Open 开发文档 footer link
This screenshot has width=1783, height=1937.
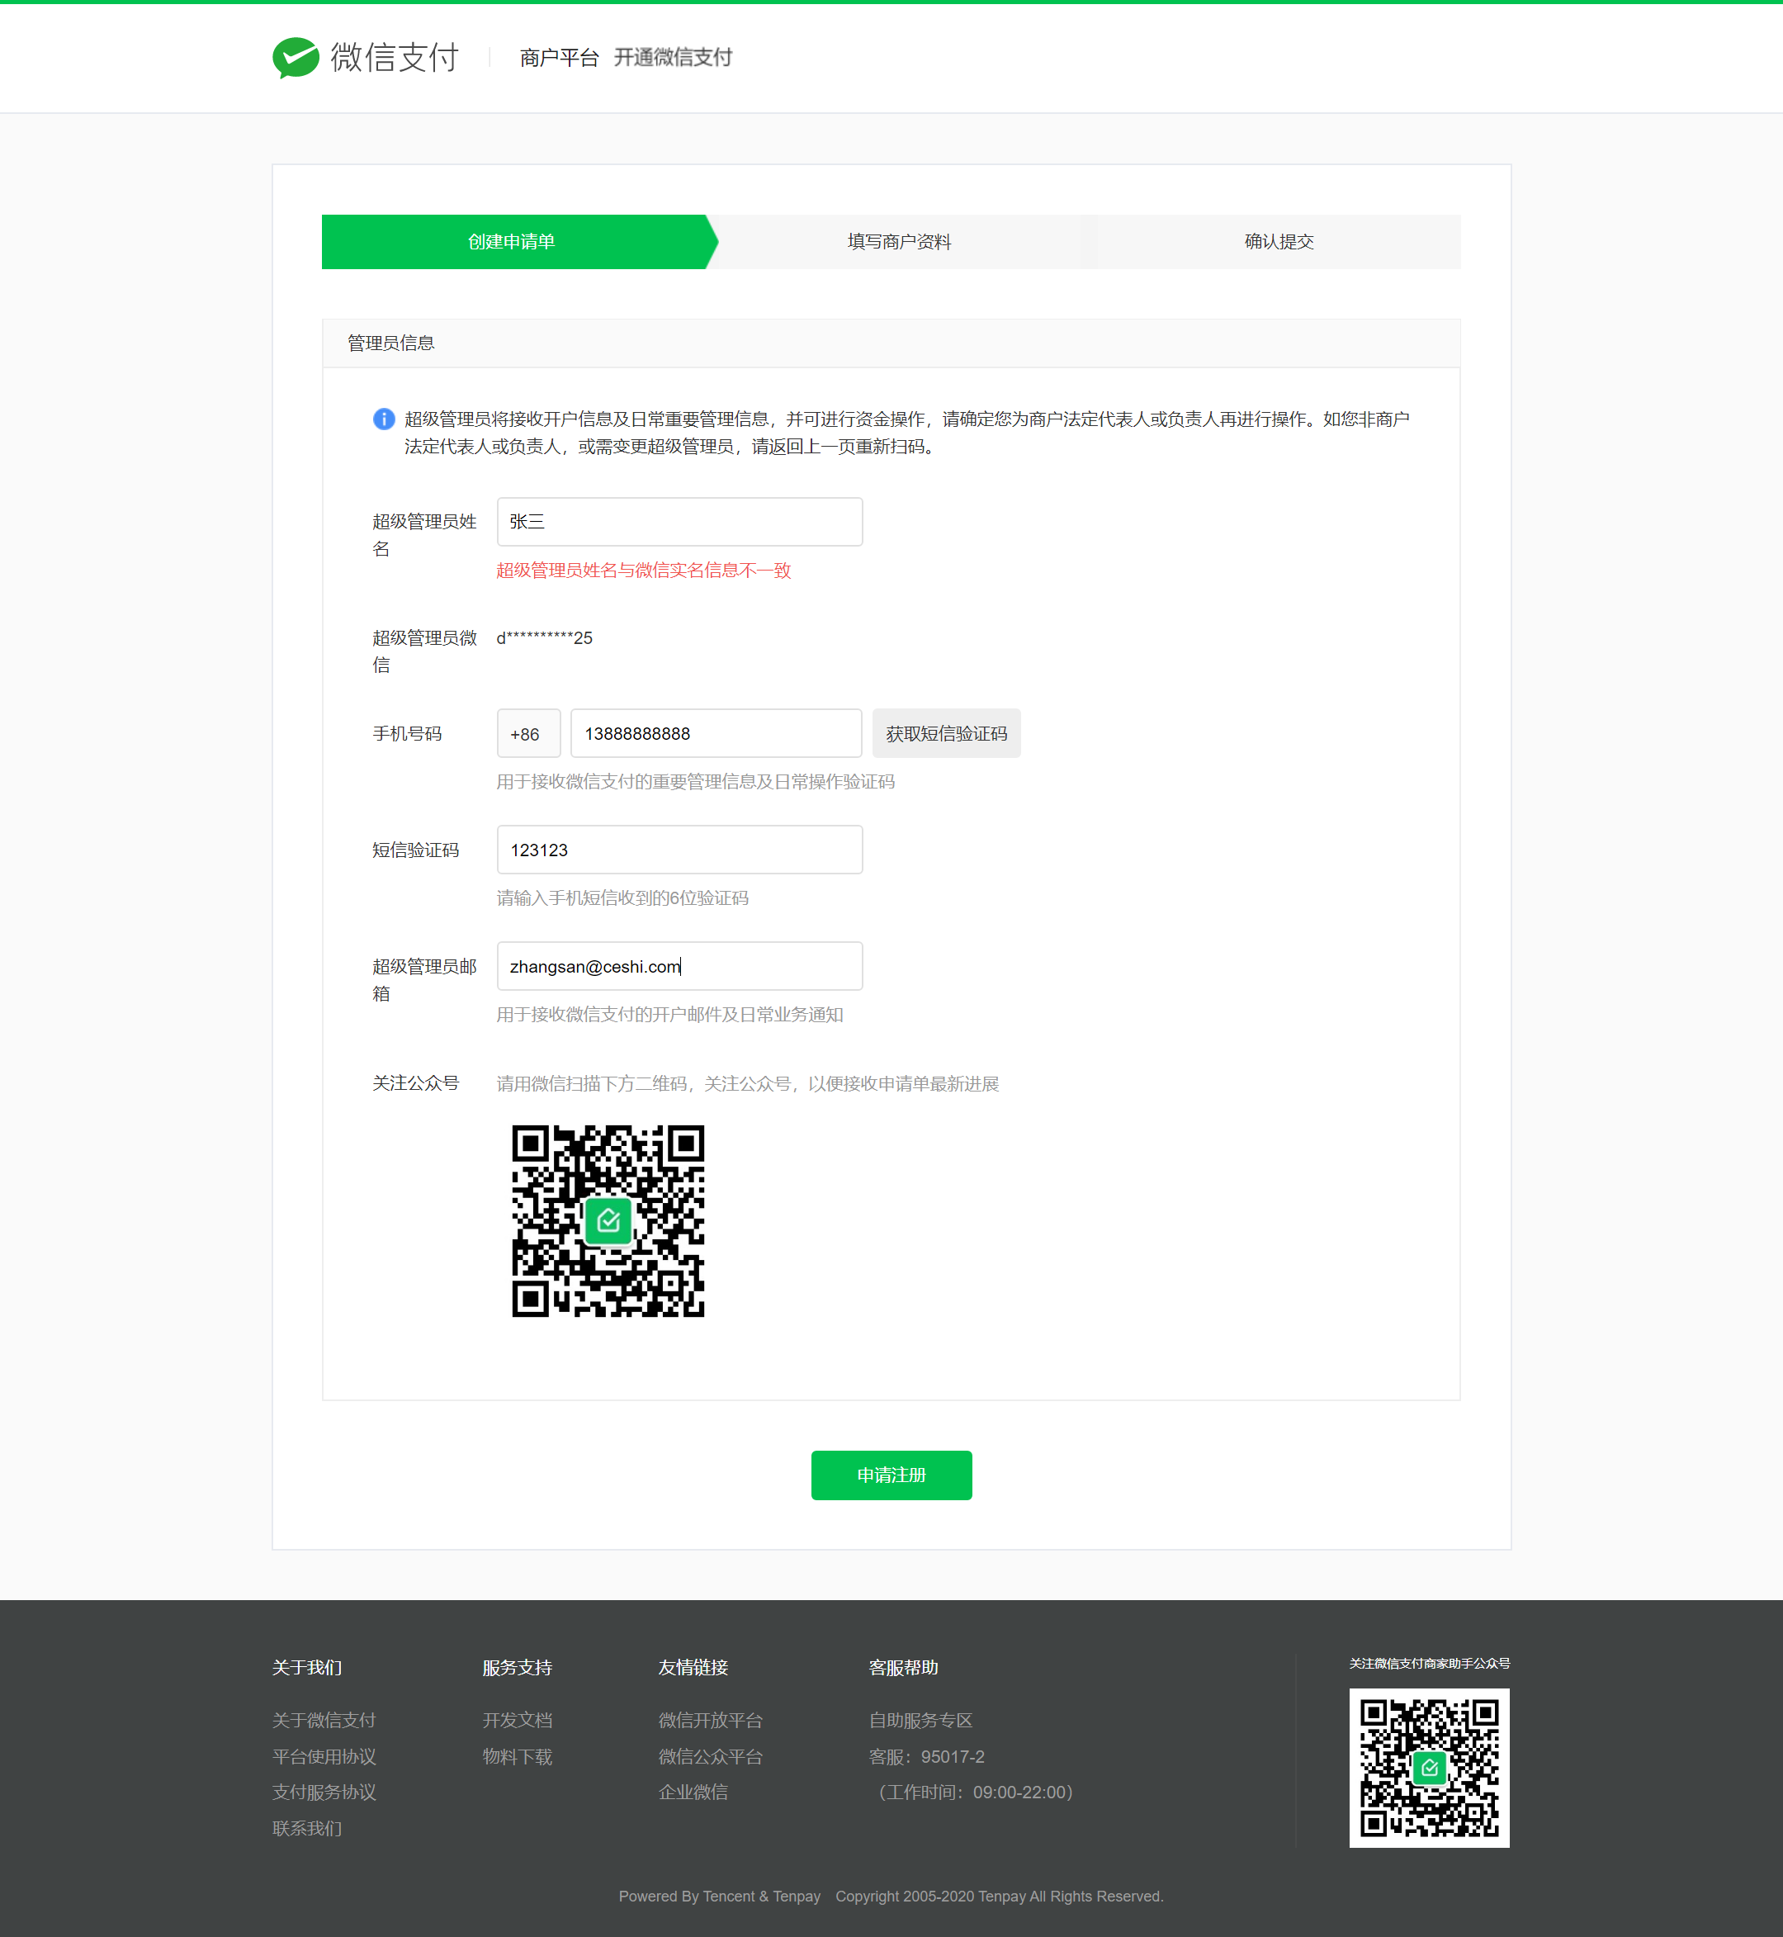click(517, 1720)
